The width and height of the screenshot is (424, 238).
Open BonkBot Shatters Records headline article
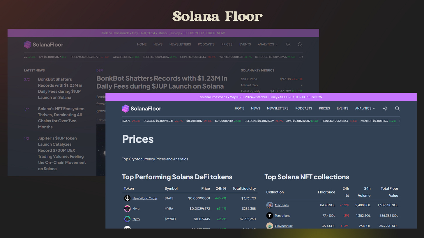pyautogui.click(x=162, y=82)
